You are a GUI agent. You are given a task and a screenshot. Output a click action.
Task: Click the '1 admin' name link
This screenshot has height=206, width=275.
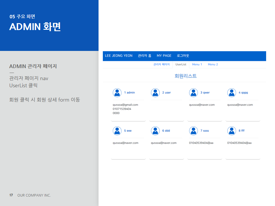pyautogui.click(x=129, y=93)
